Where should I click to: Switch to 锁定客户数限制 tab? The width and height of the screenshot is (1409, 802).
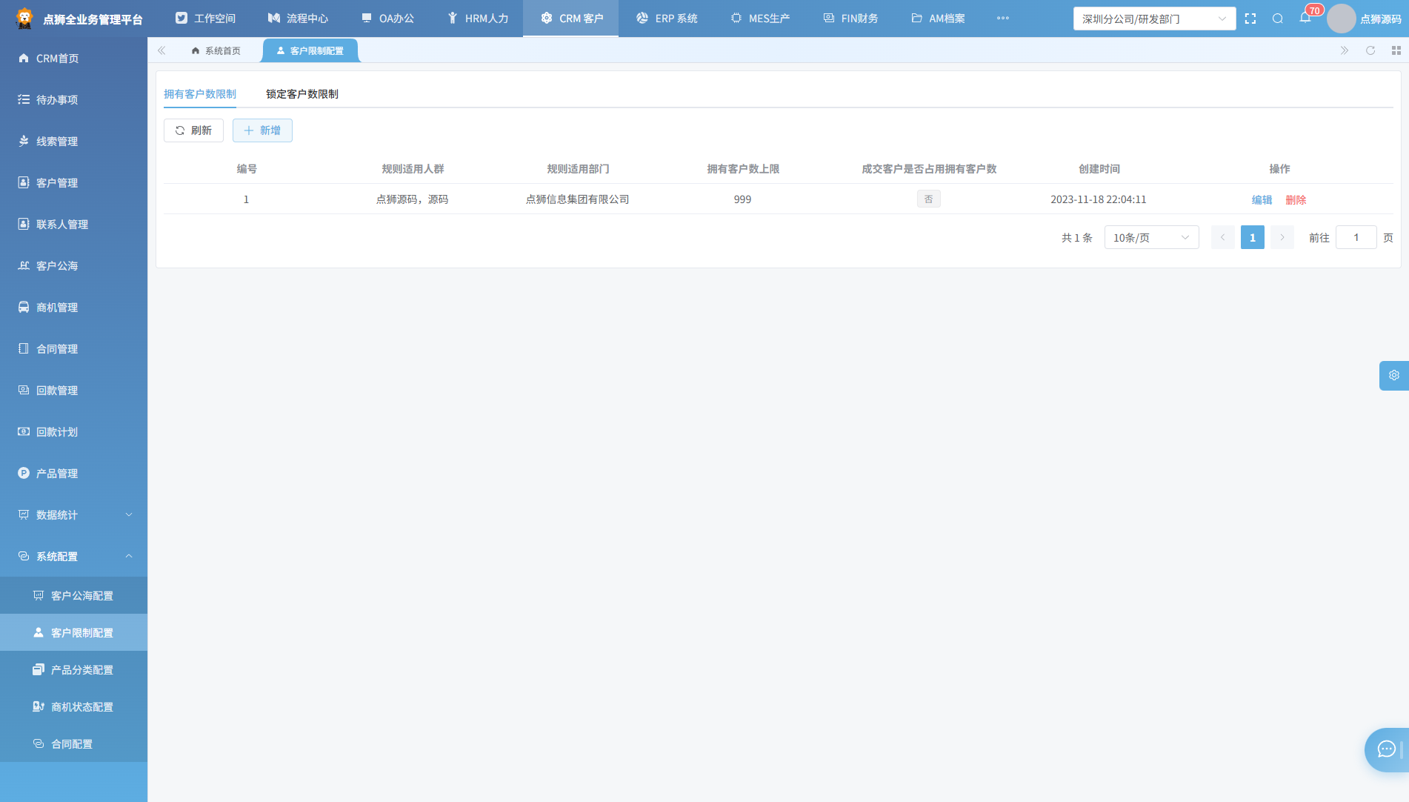pos(302,94)
